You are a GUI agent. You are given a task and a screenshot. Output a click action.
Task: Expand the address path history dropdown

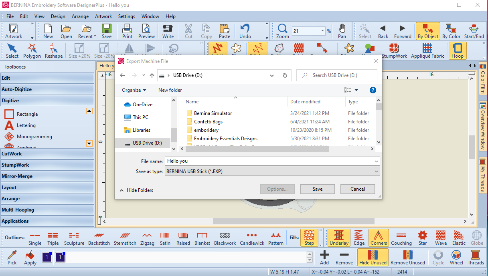(272, 75)
